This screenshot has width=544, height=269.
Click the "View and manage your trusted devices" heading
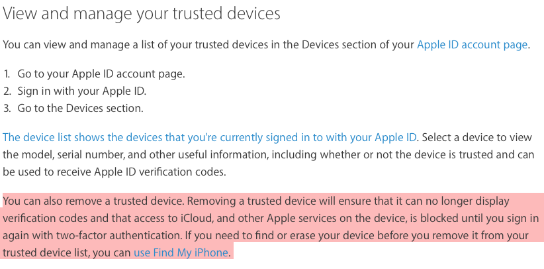click(x=142, y=13)
